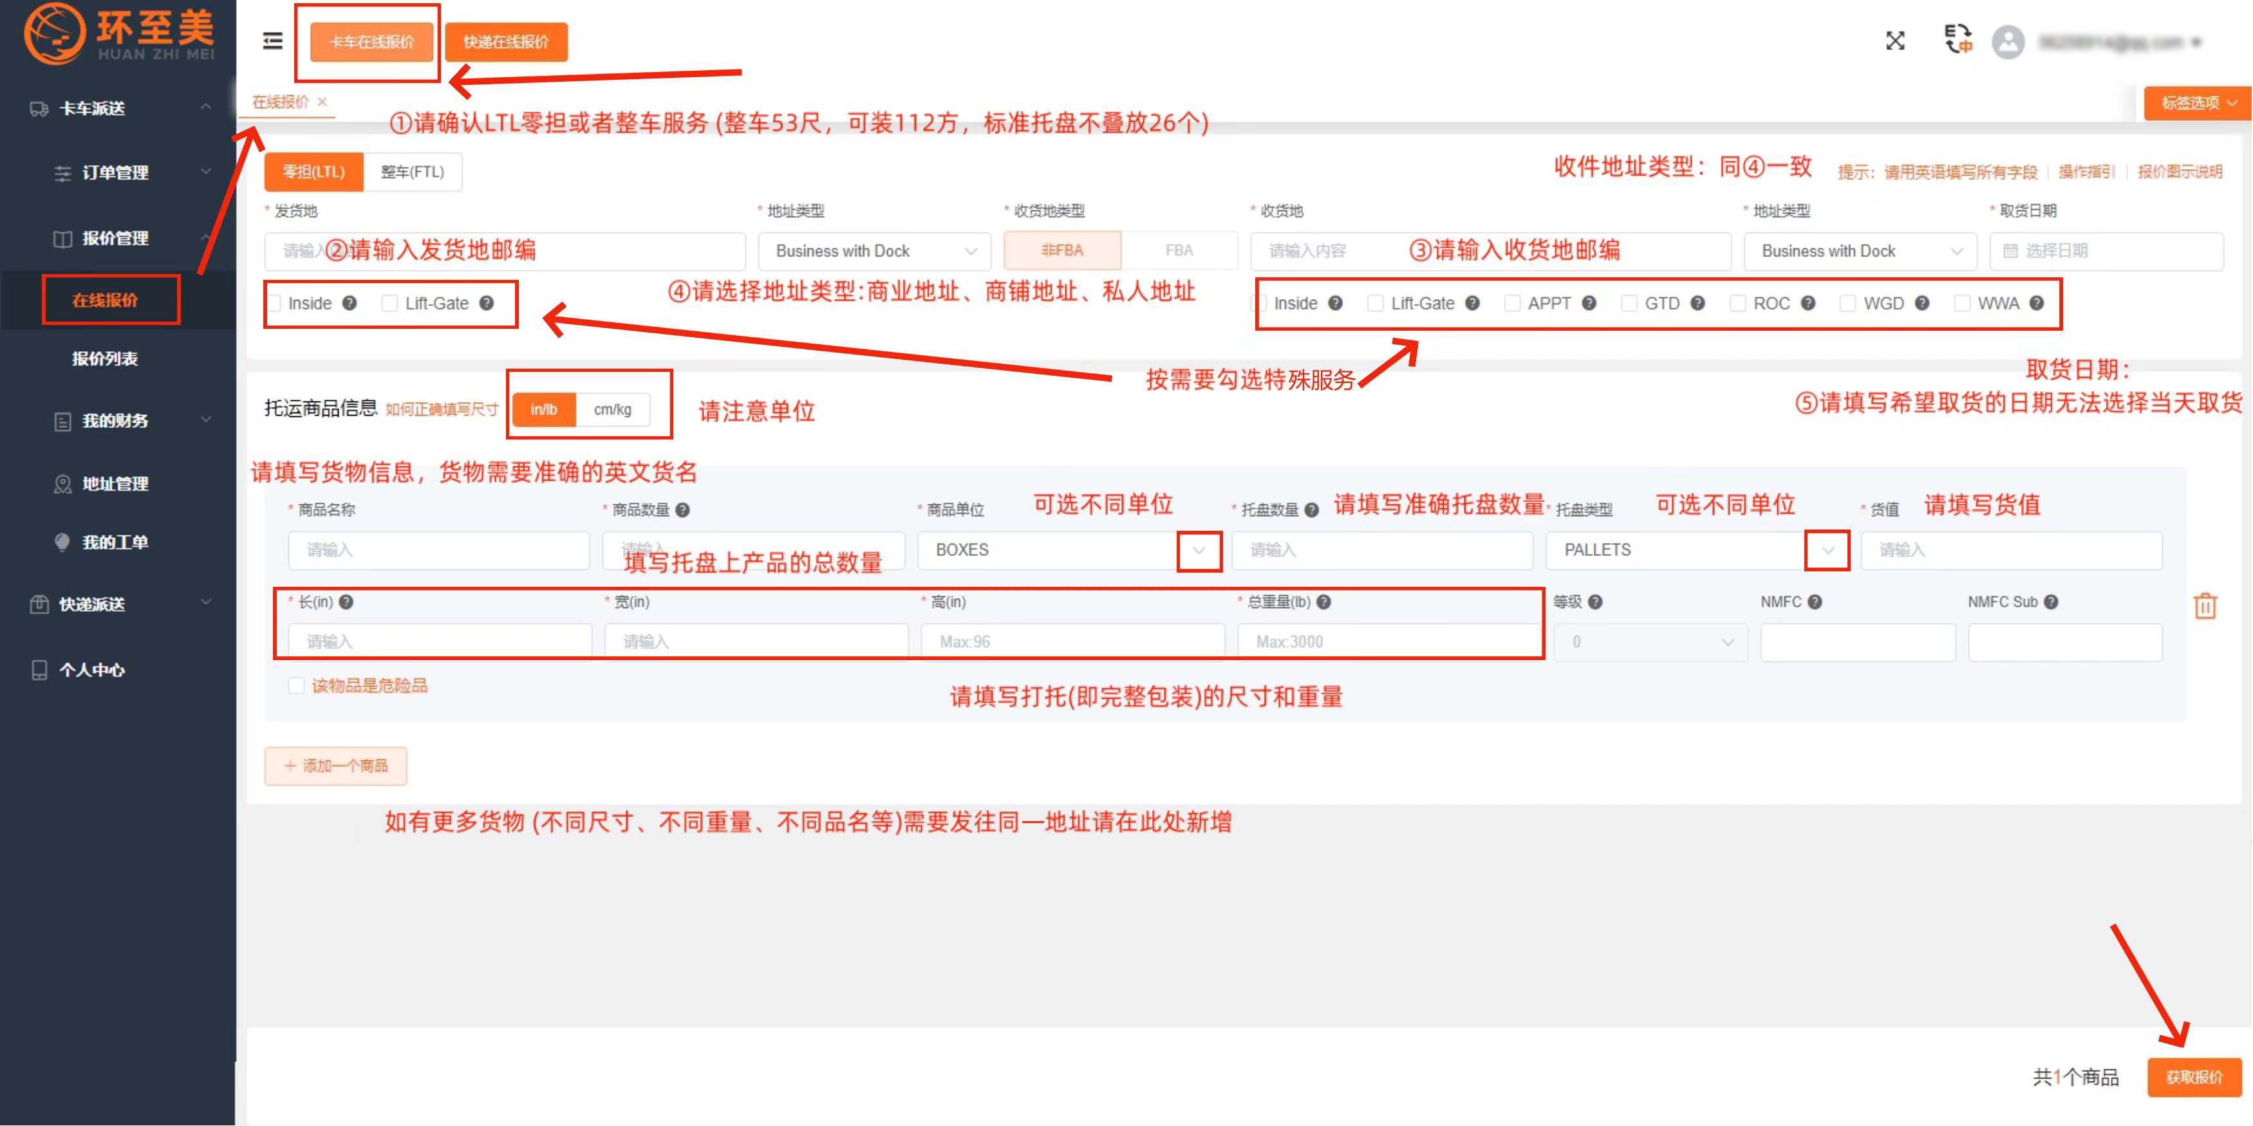Click the language translate icon
The width and height of the screenshot is (2253, 1126).
(1958, 39)
